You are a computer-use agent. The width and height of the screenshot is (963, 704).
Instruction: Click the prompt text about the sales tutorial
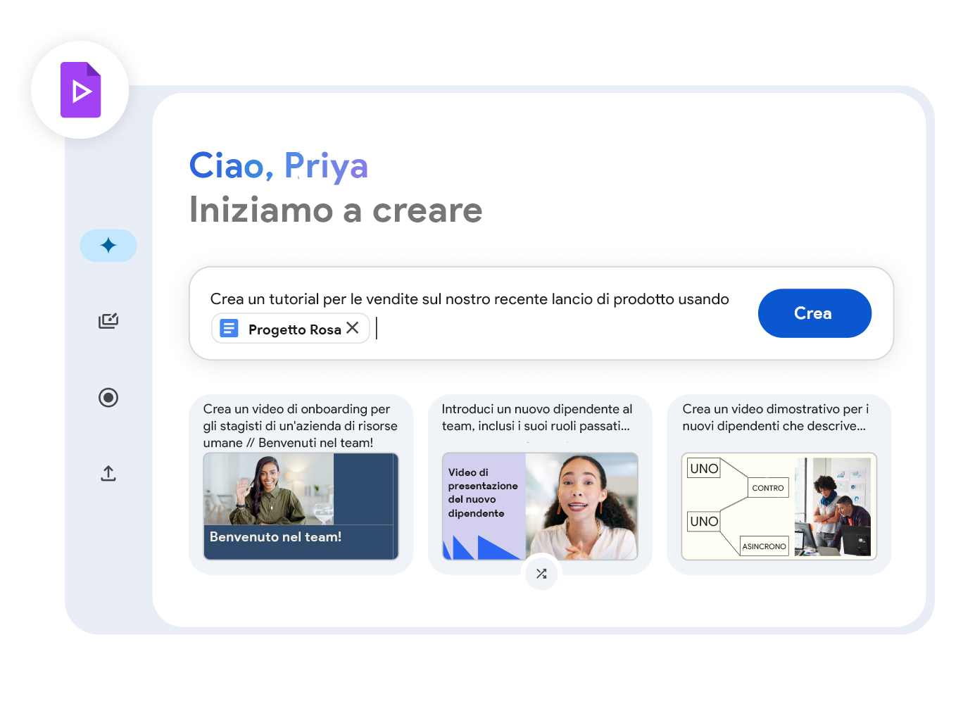469,299
